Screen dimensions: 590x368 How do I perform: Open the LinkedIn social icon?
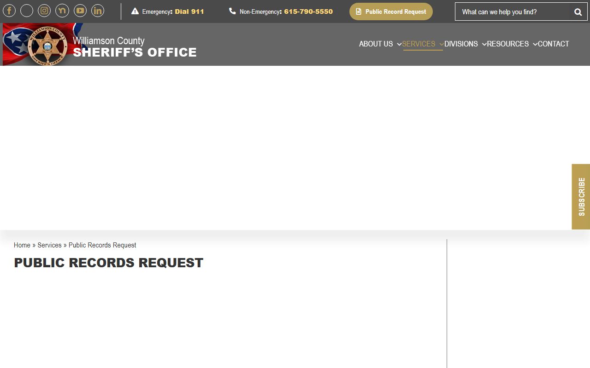point(98,11)
